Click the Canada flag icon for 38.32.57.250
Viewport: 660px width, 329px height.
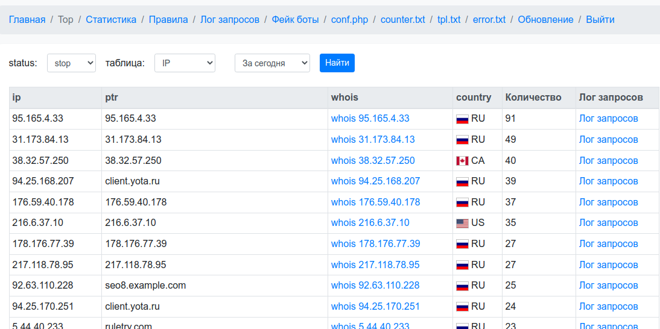point(462,161)
